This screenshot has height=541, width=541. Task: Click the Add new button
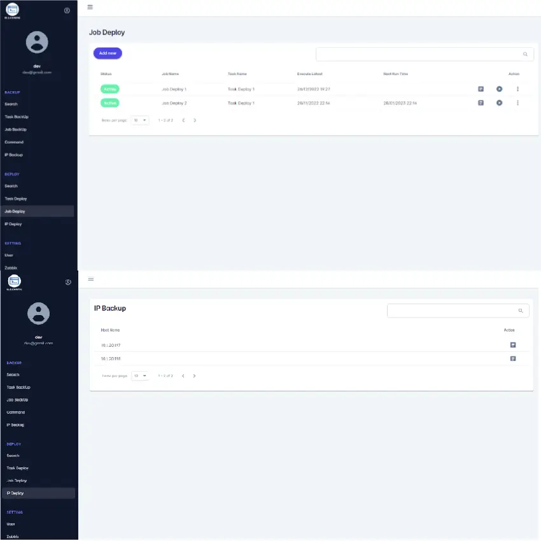(x=108, y=53)
